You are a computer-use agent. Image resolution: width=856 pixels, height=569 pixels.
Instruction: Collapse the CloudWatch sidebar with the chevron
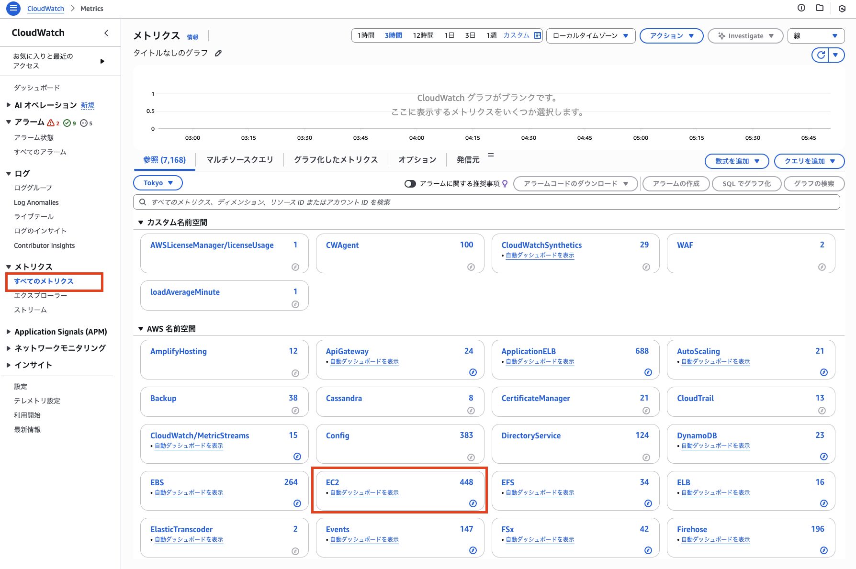106,33
